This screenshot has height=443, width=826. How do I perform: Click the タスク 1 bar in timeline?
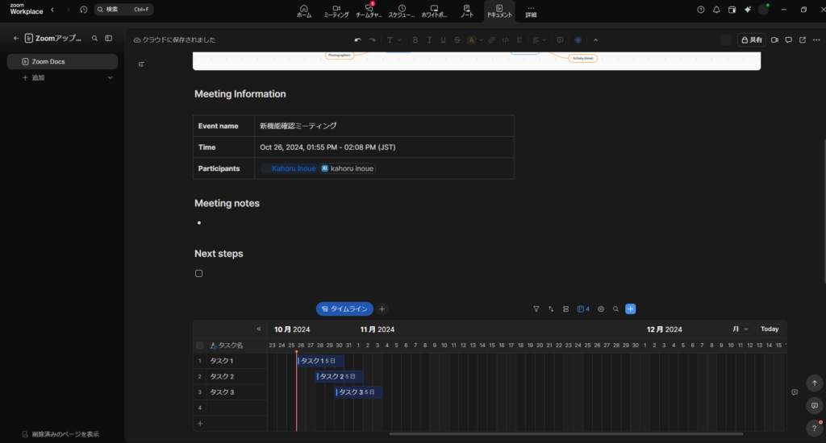coord(321,361)
